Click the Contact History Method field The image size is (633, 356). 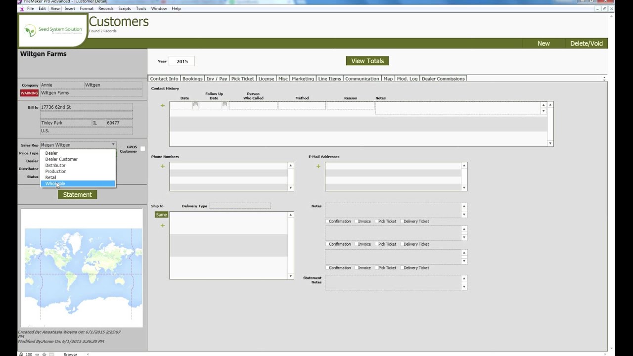click(302, 105)
